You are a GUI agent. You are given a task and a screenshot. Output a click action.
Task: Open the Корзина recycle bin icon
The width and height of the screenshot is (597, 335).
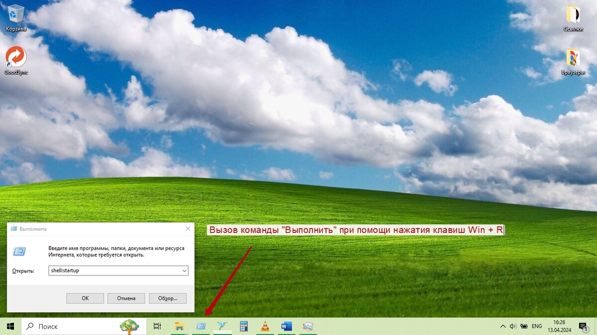click(16, 18)
